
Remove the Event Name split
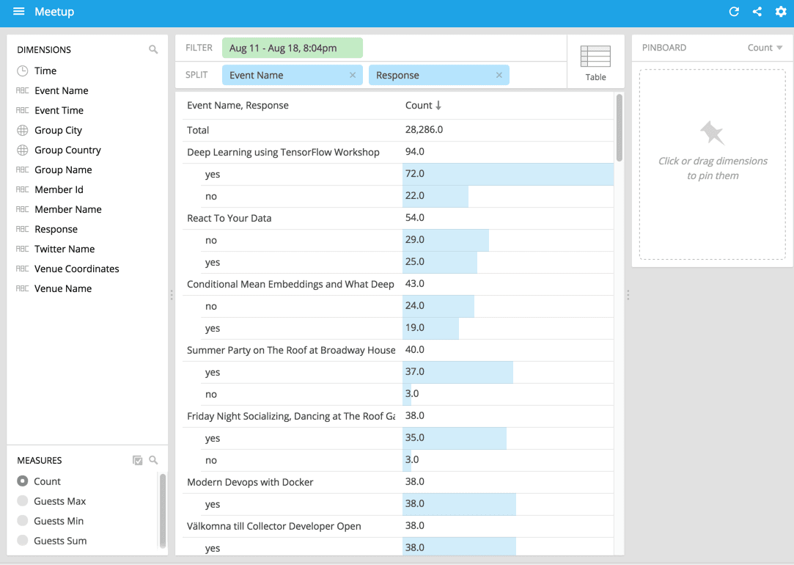pos(353,75)
